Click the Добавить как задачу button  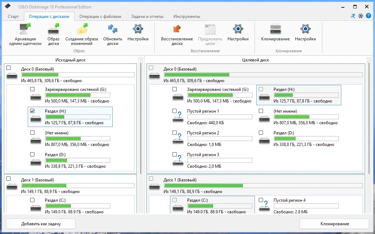point(41,224)
